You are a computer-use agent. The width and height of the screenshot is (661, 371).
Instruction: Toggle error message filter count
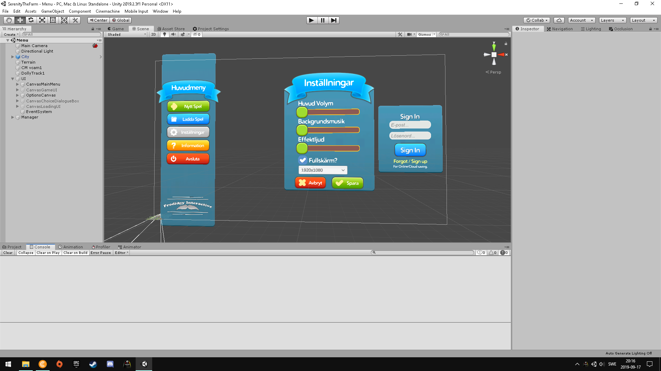(x=504, y=253)
